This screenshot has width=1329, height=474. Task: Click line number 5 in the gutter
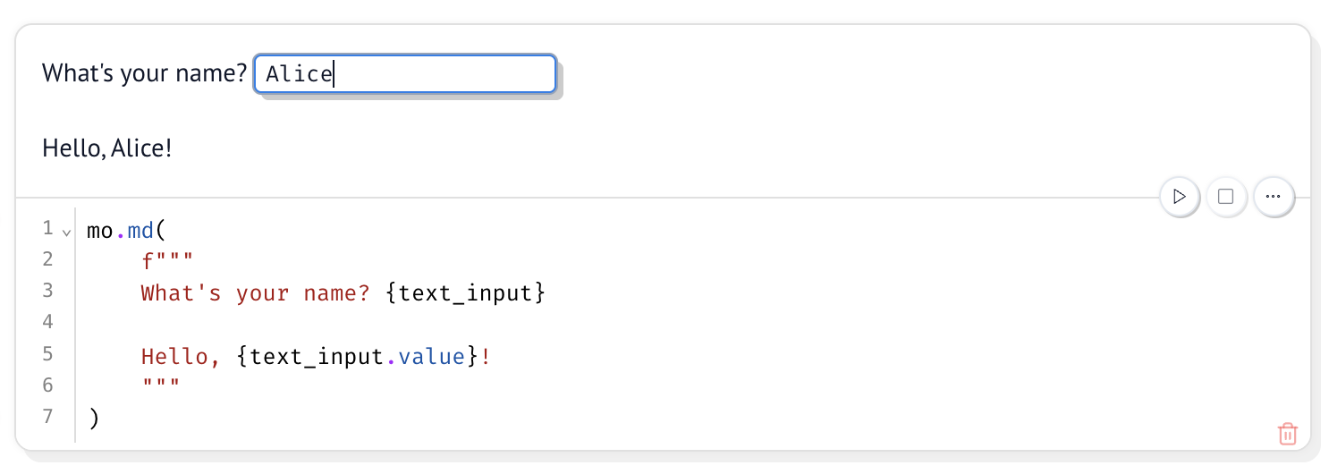pyautogui.click(x=47, y=354)
